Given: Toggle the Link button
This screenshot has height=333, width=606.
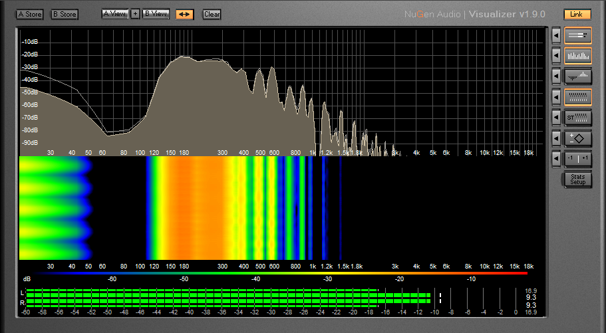Looking at the screenshot, I should (x=577, y=14).
